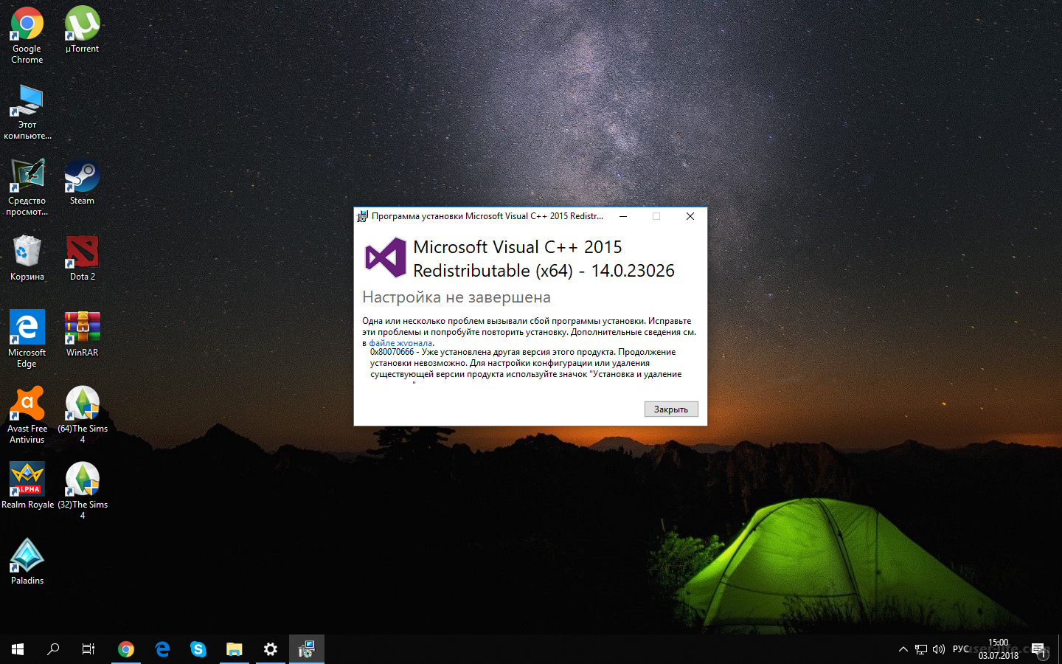1062x664 pixels.
Task: Switch to the installer taskbar item
Action: [307, 649]
